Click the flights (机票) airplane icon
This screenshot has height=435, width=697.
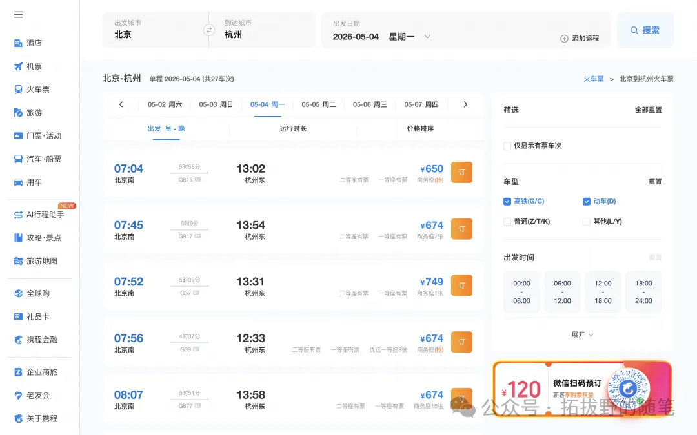tap(18, 66)
